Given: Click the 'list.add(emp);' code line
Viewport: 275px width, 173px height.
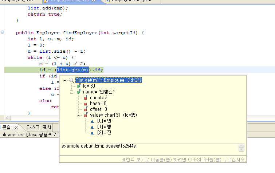Looking at the screenshot, I should (x=48, y=8).
